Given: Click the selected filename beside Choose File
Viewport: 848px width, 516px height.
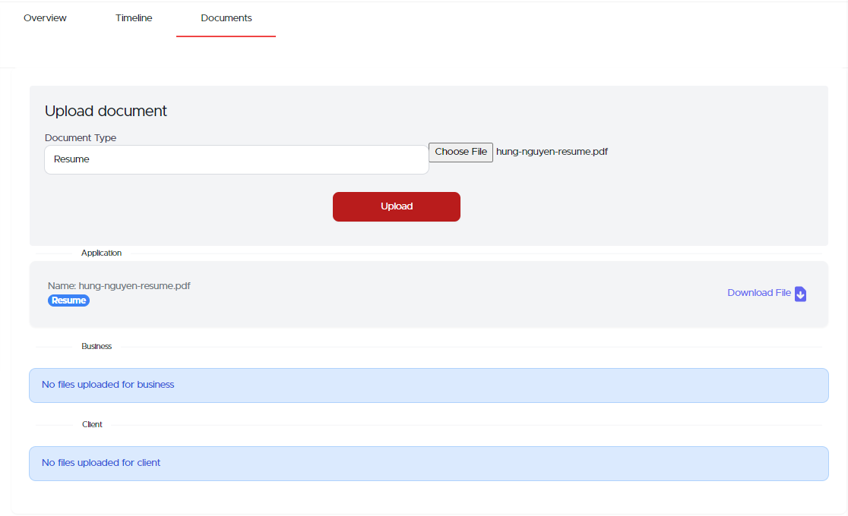Looking at the screenshot, I should point(552,152).
